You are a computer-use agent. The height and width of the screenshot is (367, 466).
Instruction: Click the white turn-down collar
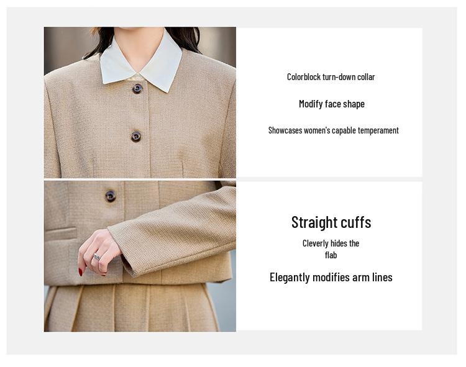click(x=141, y=61)
